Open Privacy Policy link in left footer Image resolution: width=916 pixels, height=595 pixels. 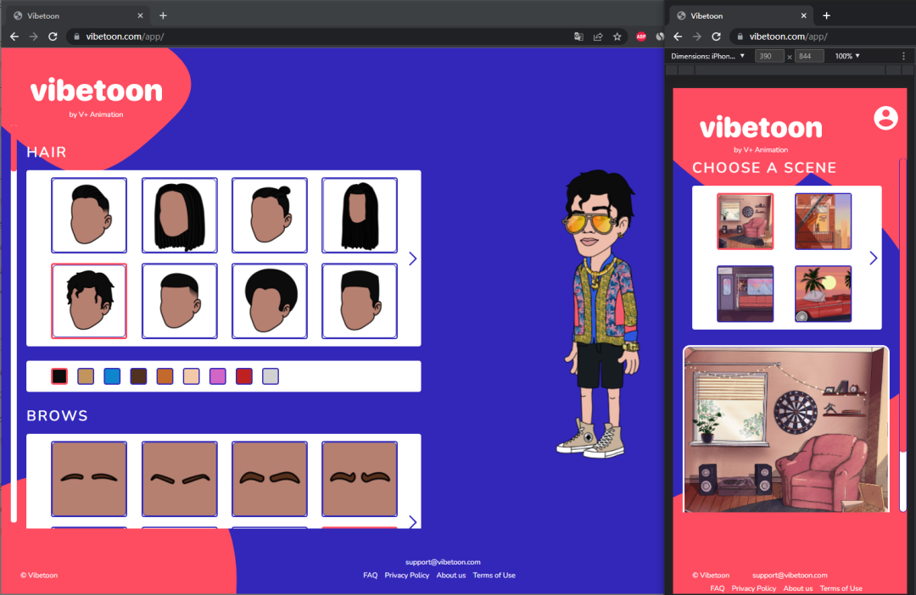click(x=406, y=576)
